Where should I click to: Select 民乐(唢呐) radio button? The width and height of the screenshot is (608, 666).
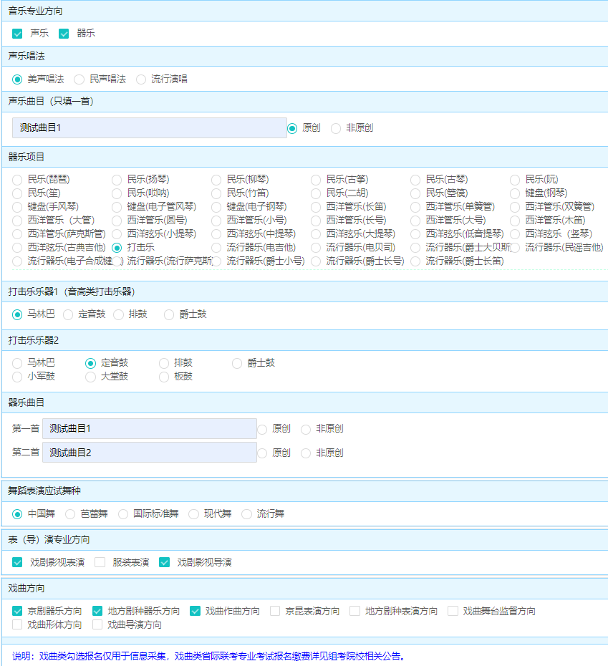click(117, 193)
